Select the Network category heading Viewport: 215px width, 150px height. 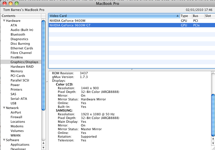[12, 108]
